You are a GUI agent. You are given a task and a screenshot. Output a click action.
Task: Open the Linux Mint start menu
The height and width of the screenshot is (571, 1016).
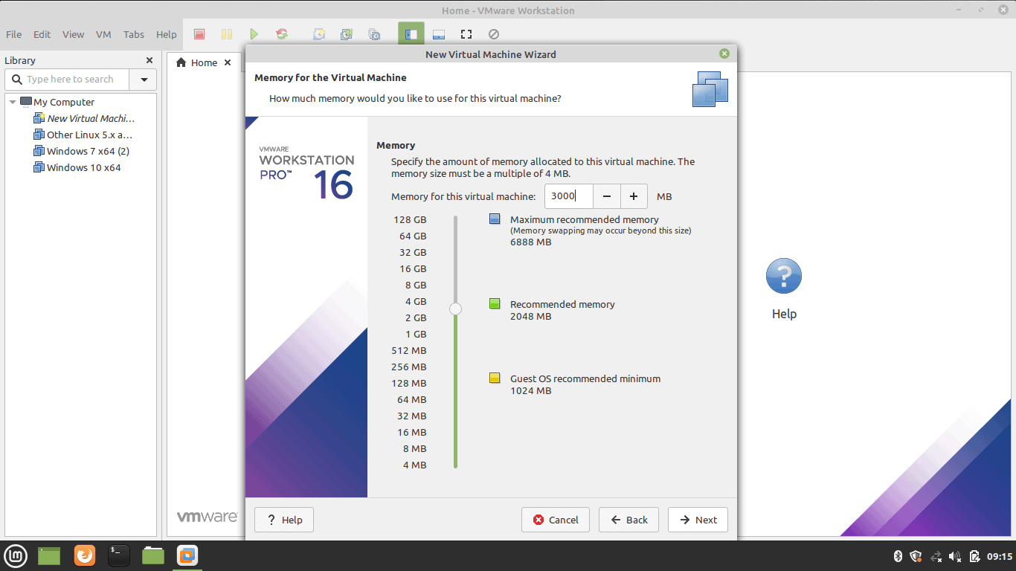(x=16, y=555)
